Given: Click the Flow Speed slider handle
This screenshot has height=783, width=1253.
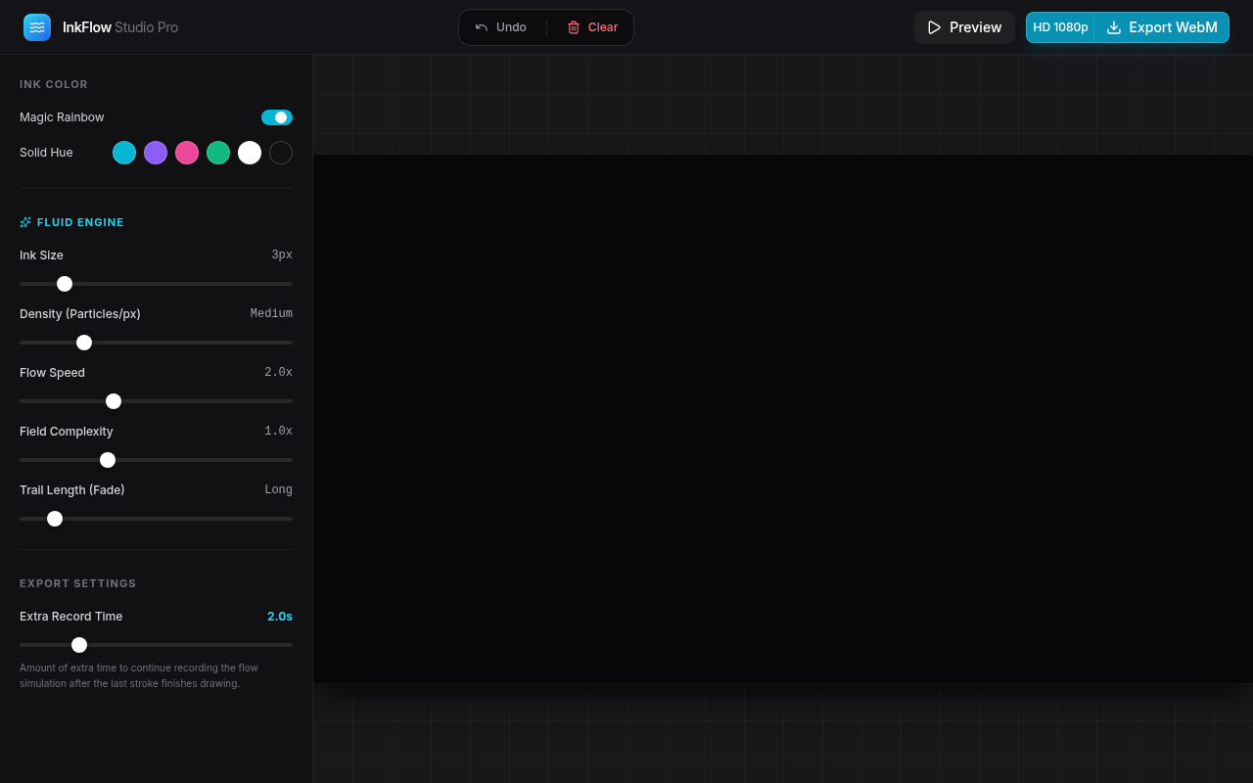Looking at the screenshot, I should point(114,401).
